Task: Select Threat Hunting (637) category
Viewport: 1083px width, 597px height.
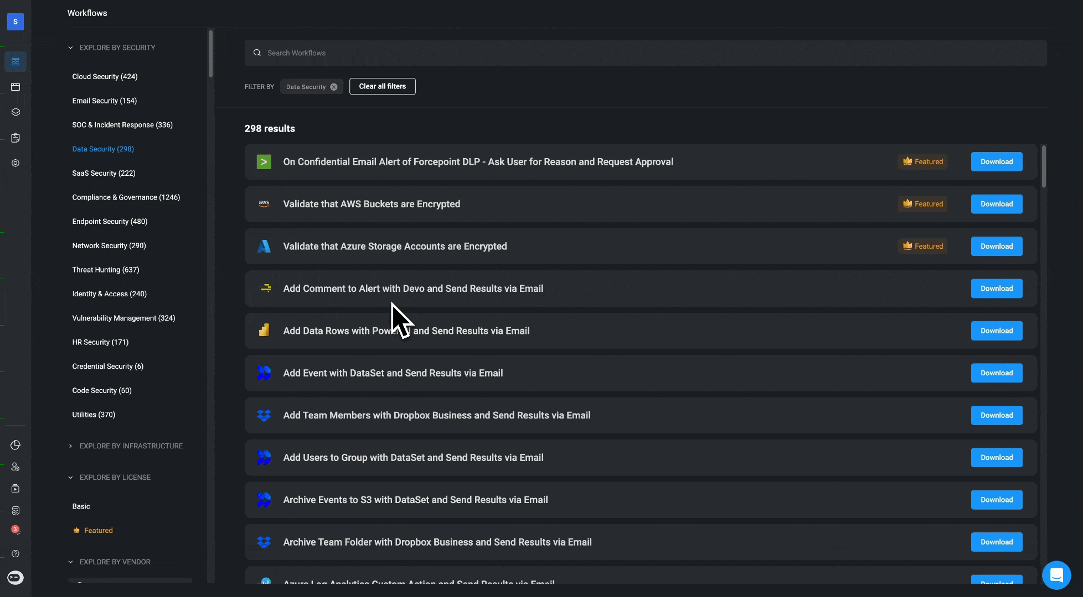Action: tap(106, 270)
